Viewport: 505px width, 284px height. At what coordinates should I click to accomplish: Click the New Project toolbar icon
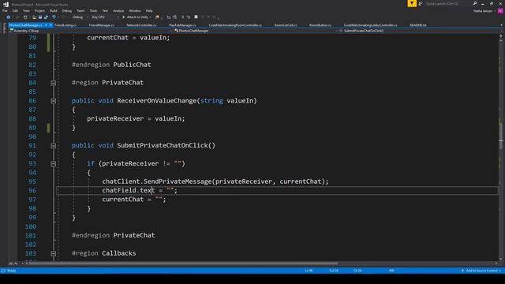[25, 17]
